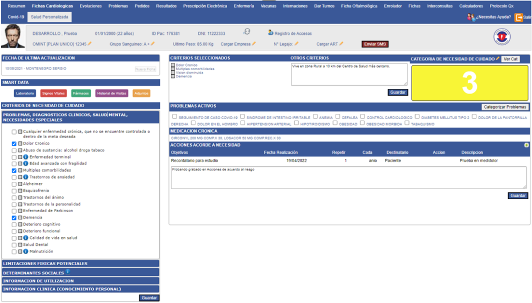This screenshot has width=532, height=303.
Task: Click the green plus icon to add action
Action: click(526, 145)
